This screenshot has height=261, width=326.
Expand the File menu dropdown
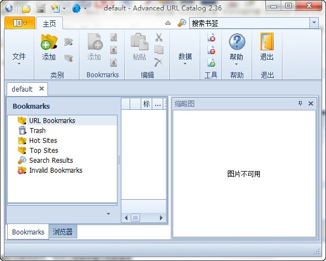[19, 58]
